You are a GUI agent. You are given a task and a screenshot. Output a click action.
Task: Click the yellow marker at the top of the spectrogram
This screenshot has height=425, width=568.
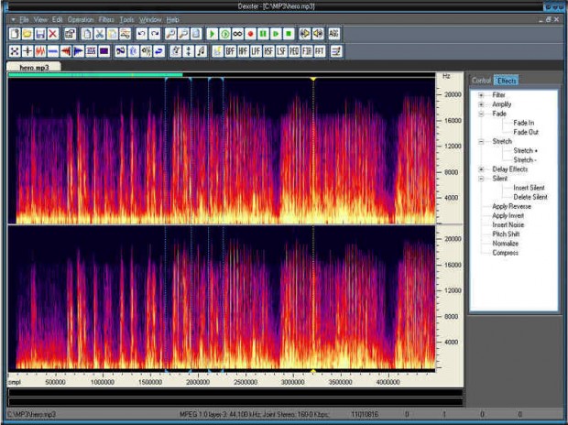click(313, 79)
